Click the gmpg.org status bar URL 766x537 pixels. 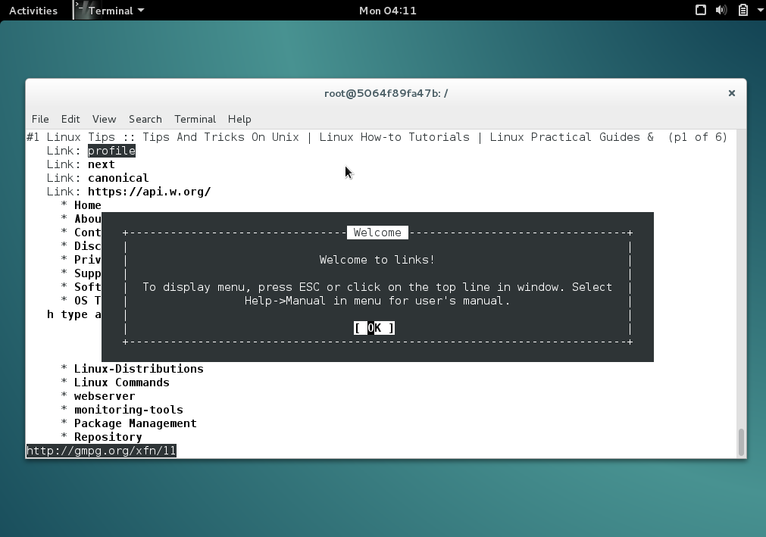[x=101, y=450]
